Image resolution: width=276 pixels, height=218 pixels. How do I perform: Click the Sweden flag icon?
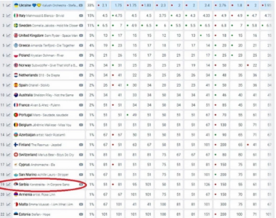[16, 25]
